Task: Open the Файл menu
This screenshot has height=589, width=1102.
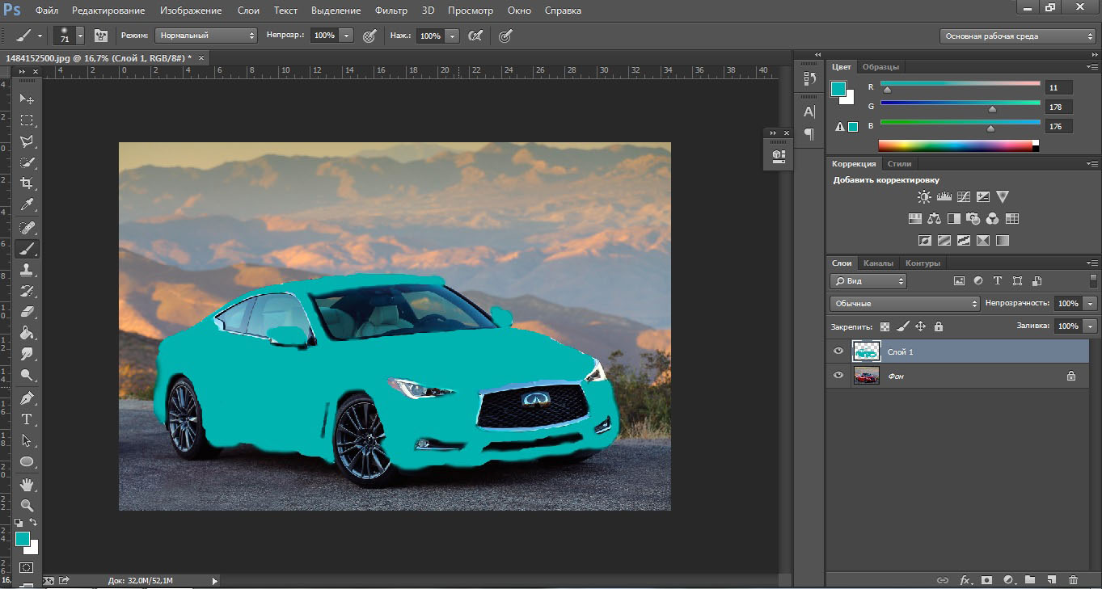Action: click(47, 11)
